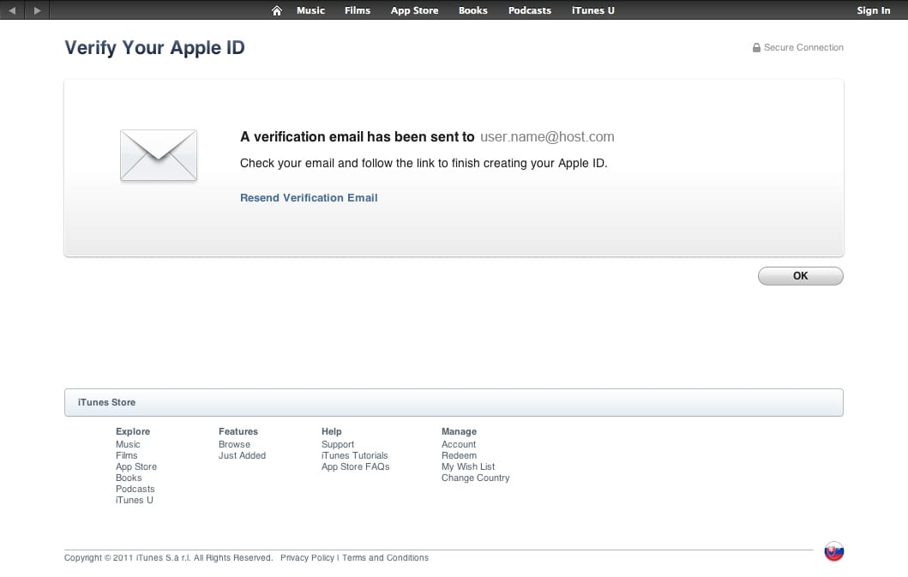Open the Music tab in top bar
Screen dimensions: 908x577
click(x=311, y=10)
